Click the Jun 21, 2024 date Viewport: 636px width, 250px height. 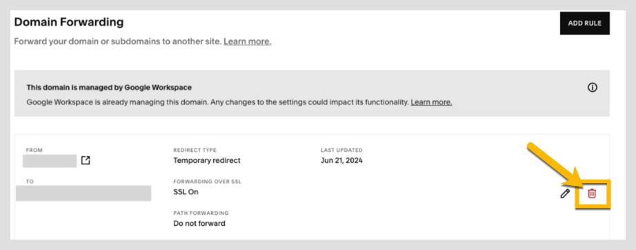tap(341, 160)
